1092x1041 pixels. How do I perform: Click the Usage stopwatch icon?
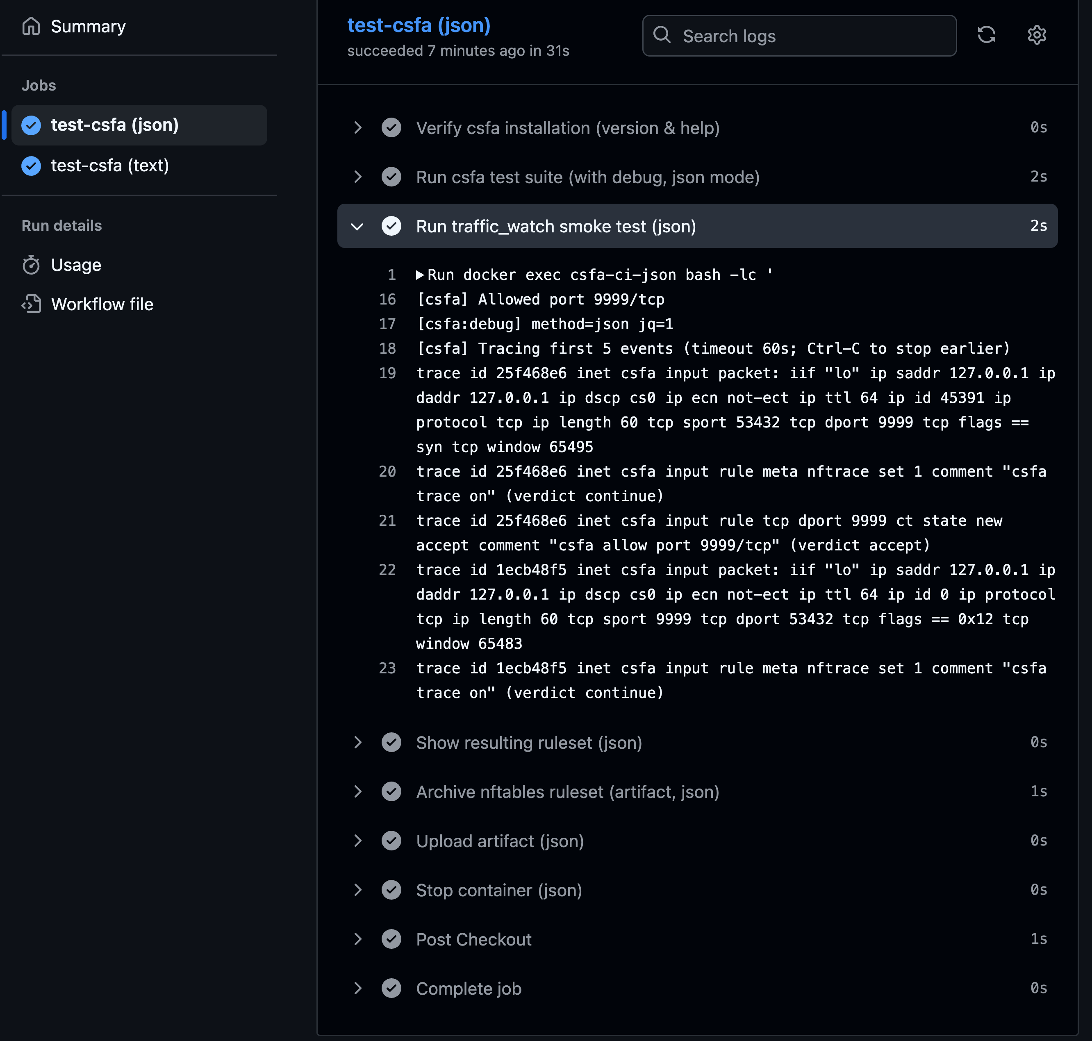coord(31,265)
